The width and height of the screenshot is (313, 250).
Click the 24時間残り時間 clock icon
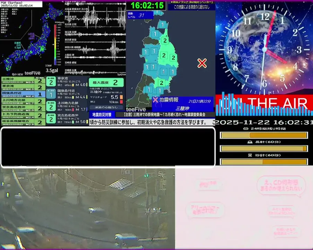pyautogui.click(x=246, y=128)
